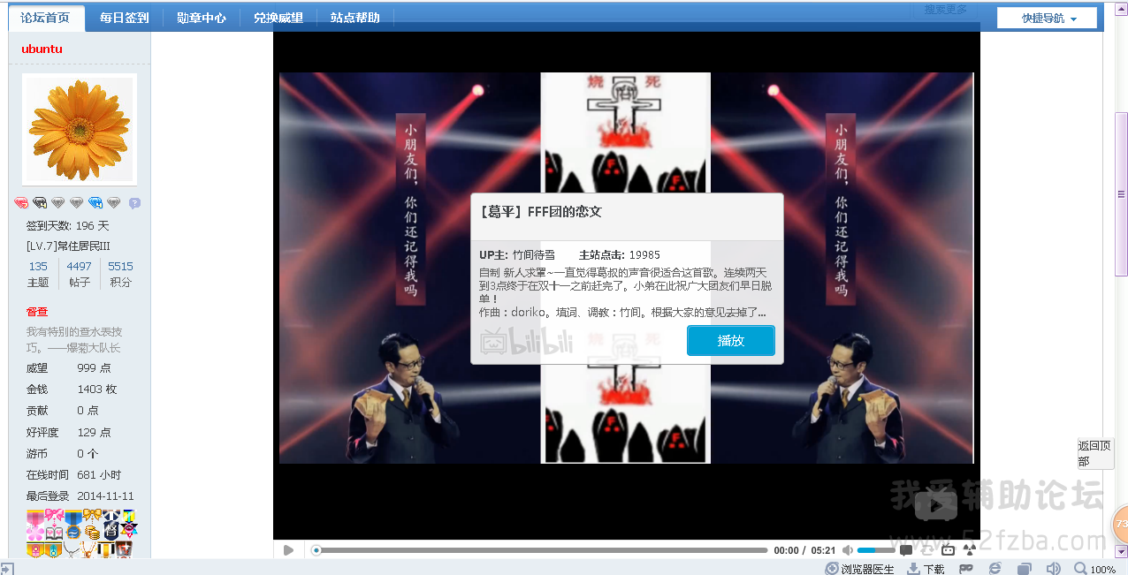Viewport: 1128px width, 575px height.
Task: Click the sidebar toggle icon at bottom-left
Action: pos(7,569)
